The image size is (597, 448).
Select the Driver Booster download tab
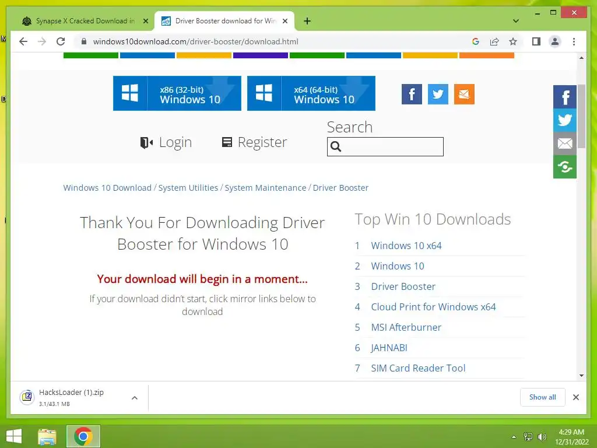226,21
